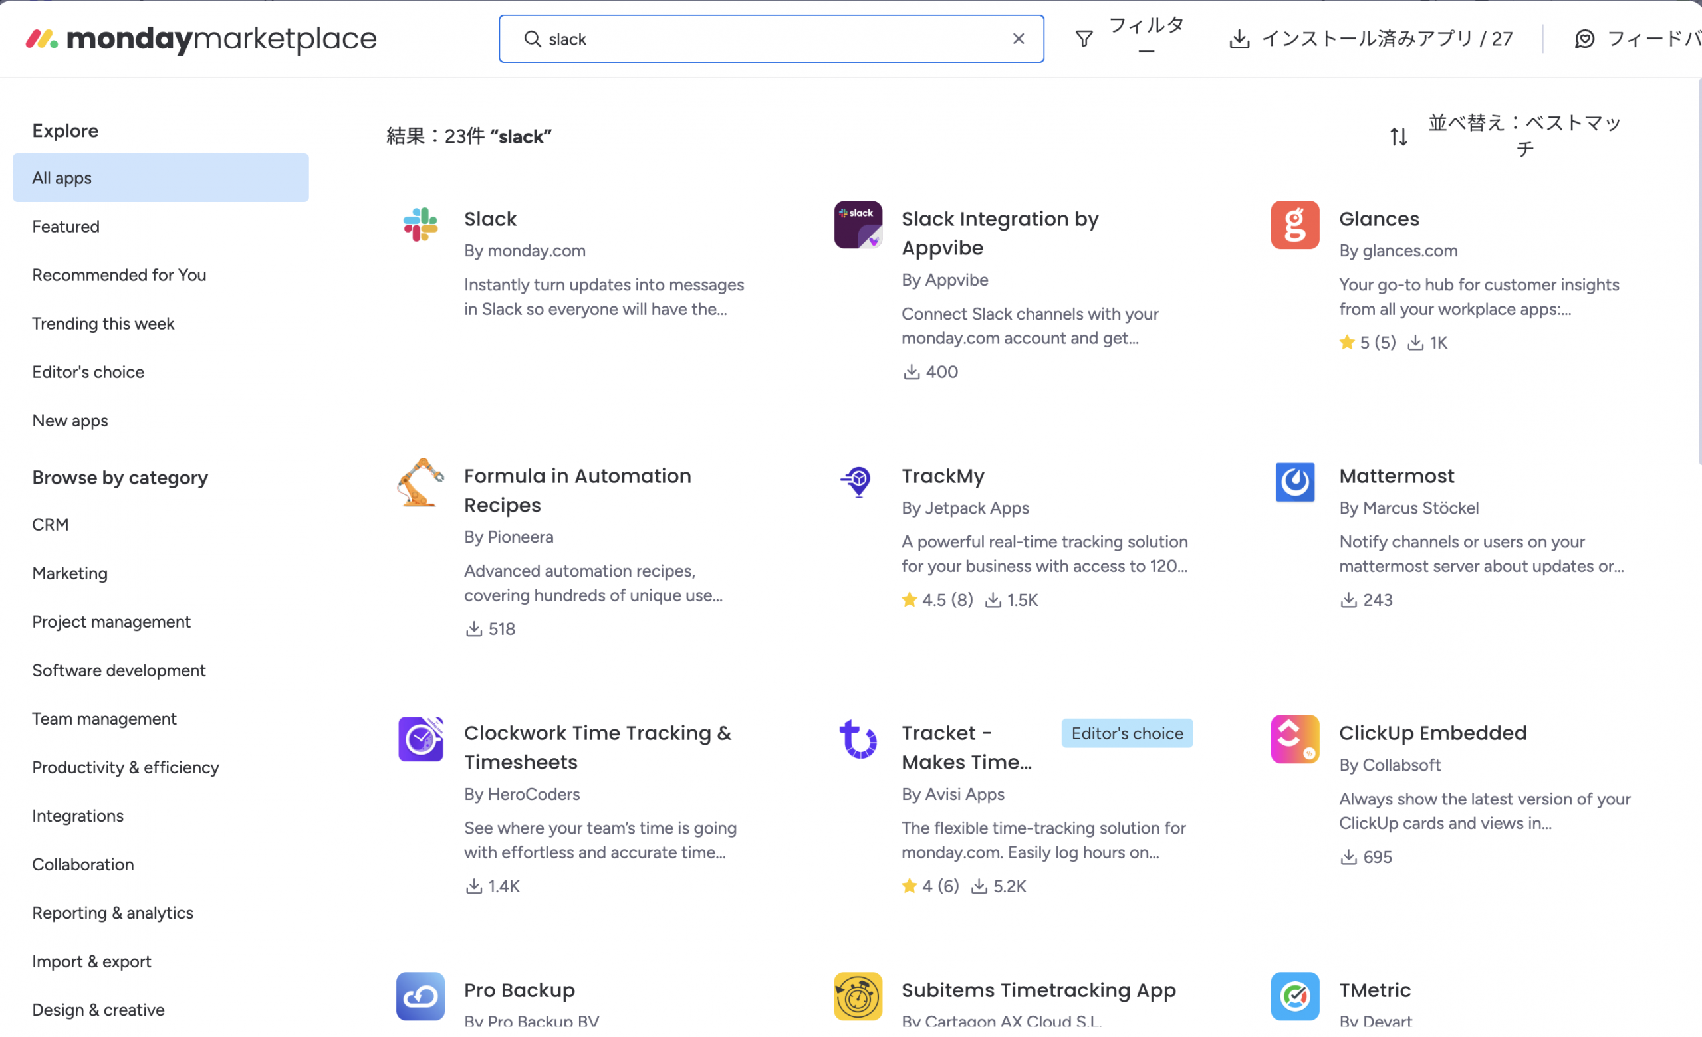Image resolution: width=1702 pixels, height=1037 pixels.
Task: Open the Clockwork Time Tracking app icon
Action: 421,739
